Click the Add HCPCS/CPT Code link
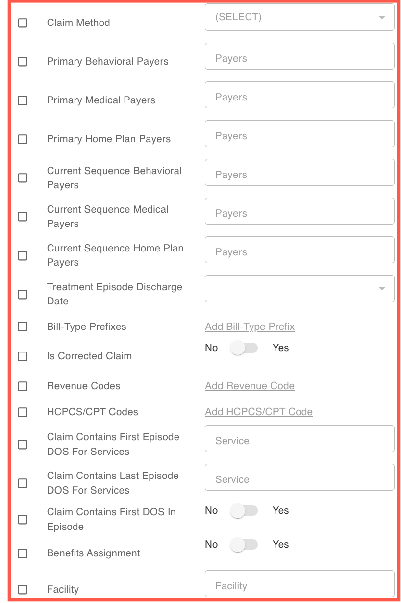The image size is (401, 603). tap(258, 412)
